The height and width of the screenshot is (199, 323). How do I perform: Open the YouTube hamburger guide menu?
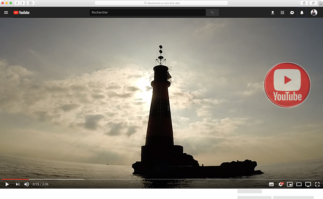pos(6,13)
